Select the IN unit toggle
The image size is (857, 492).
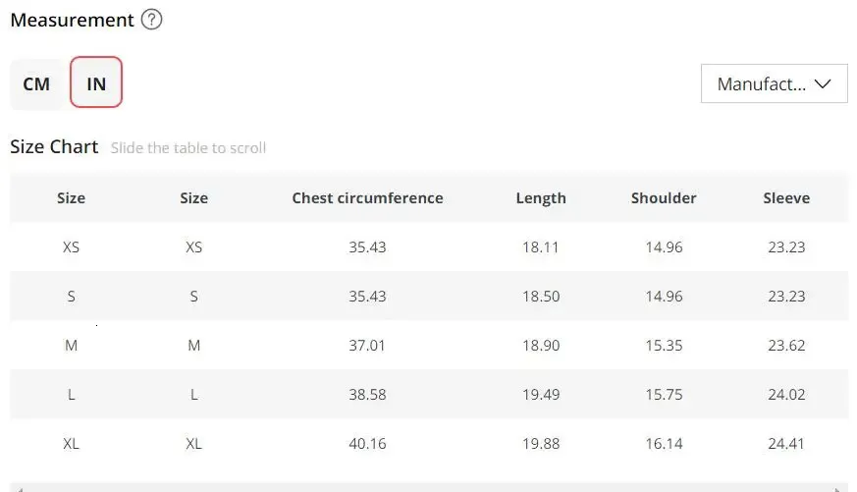coord(96,82)
